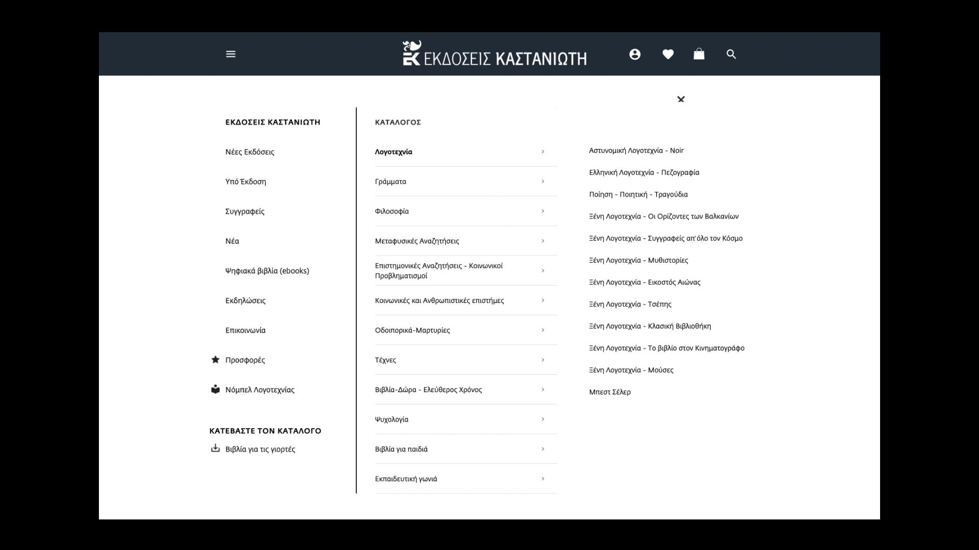This screenshot has height=550, width=979.
Task: Open Ελληνική Λογοτεχνία - Πεζογραφία
Action: pos(644,173)
